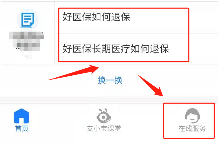The image size is (218, 145).
Task: Select the blurred category label under document icon
Action: (x=26, y=41)
